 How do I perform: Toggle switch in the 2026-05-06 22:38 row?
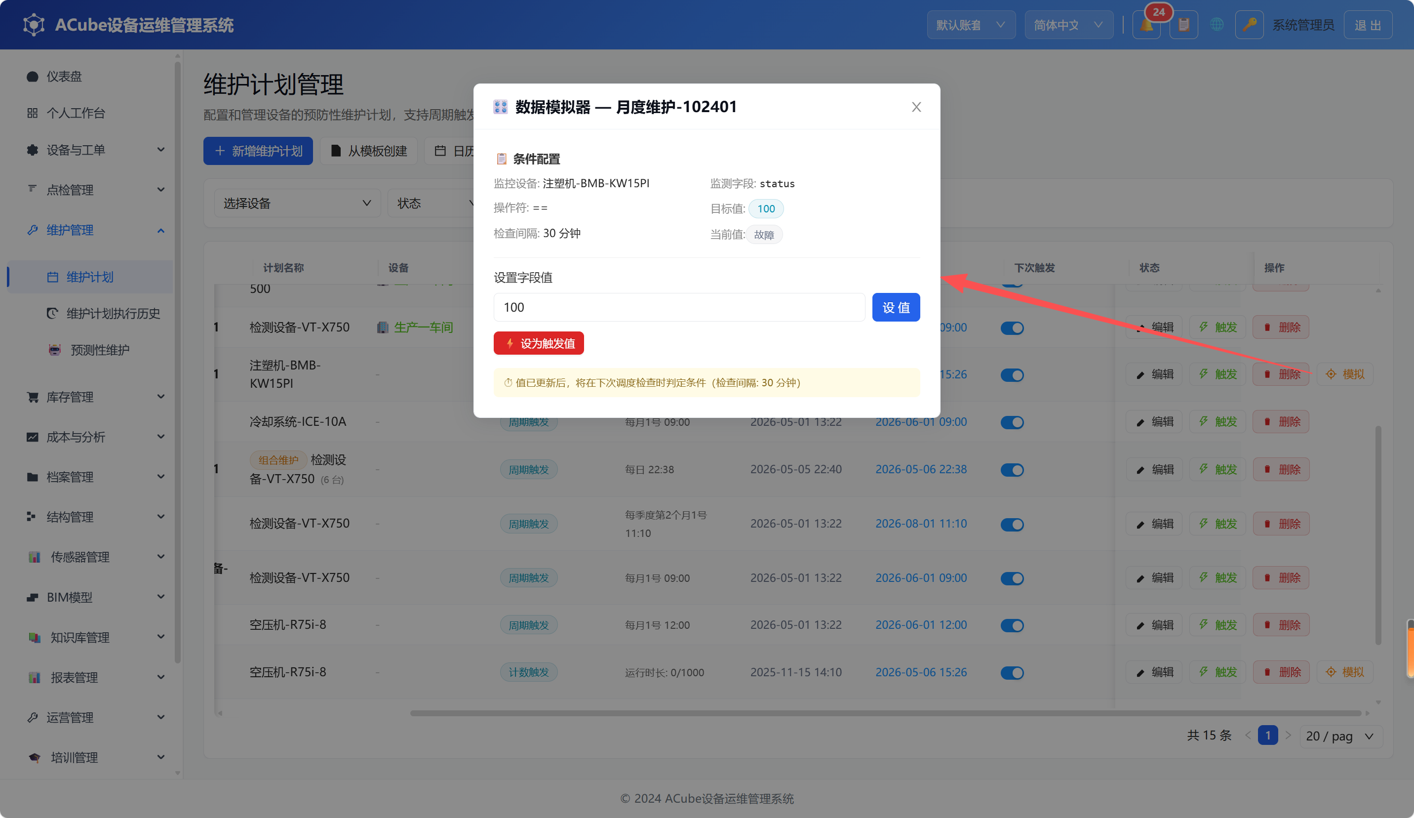coord(1012,470)
